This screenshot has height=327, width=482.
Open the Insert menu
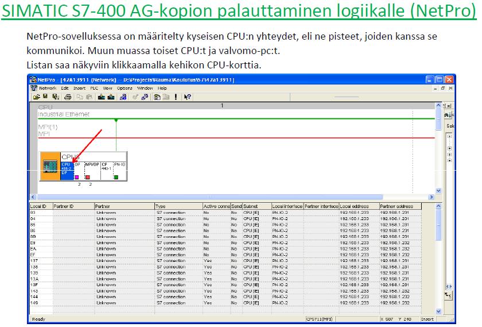[79, 88]
